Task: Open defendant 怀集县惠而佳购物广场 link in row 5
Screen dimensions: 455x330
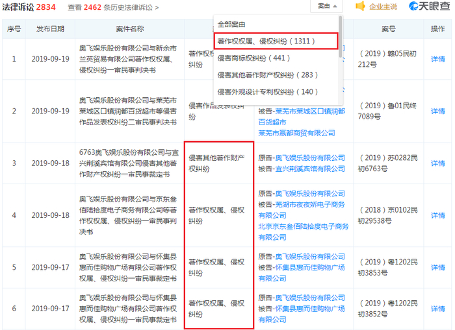Action: click(x=302, y=273)
